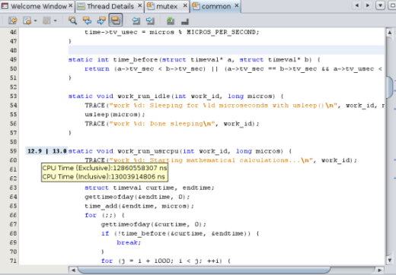Close the Thread Details tab
The image size is (396, 275).
coord(140,5)
